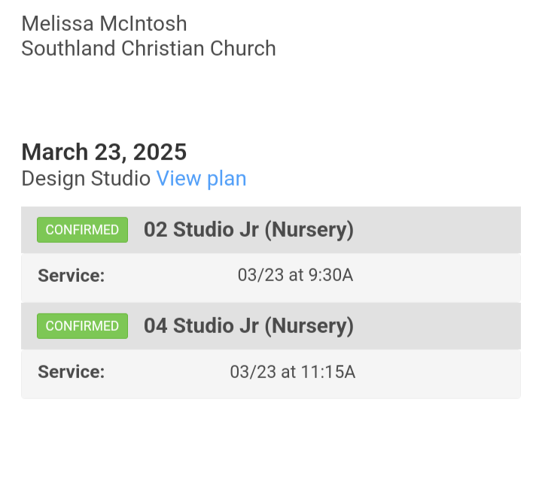The height and width of the screenshot is (484, 542).
Task: Click the 03/23 at 11:15A service time
Action: pos(293,371)
